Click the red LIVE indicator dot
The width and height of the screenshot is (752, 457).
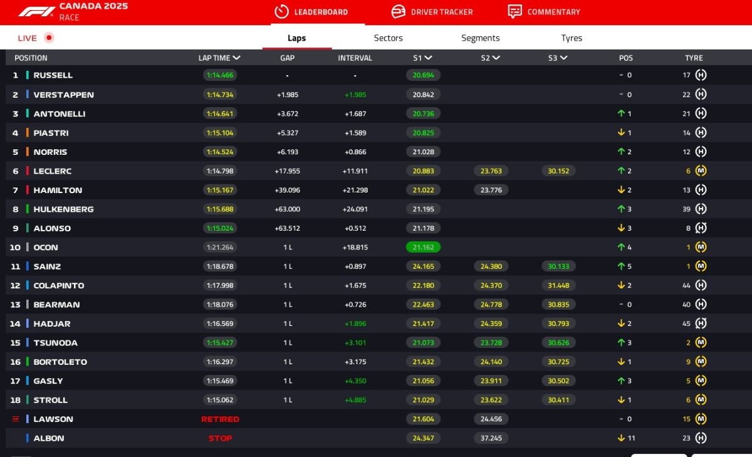[x=49, y=38]
